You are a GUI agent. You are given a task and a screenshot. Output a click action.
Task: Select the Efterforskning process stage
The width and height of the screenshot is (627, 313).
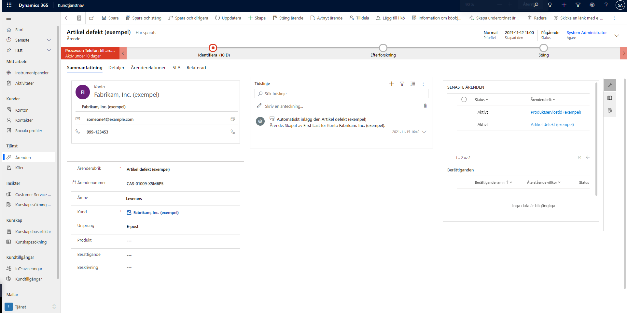coord(383,47)
